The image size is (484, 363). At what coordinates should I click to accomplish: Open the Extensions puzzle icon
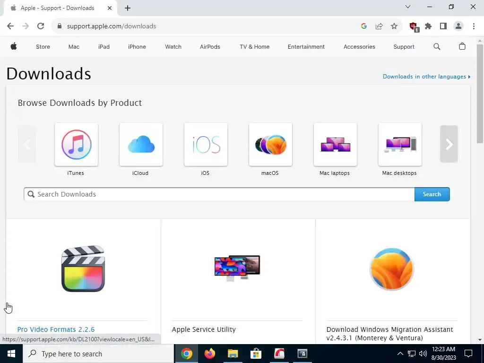[x=428, y=26]
